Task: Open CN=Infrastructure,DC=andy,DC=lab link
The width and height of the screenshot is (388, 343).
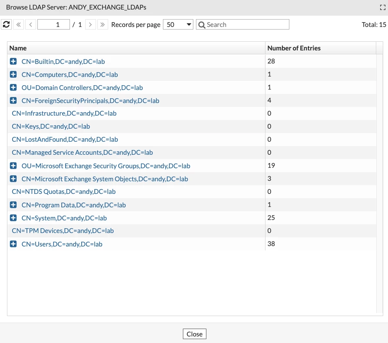Action: [x=64, y=113]
